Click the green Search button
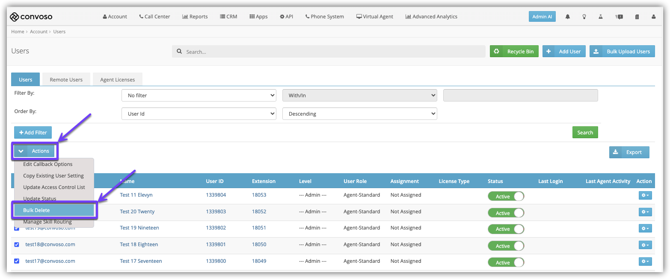Image resolution: width=670 pixels, height=279 pixels. click(585, 132)
